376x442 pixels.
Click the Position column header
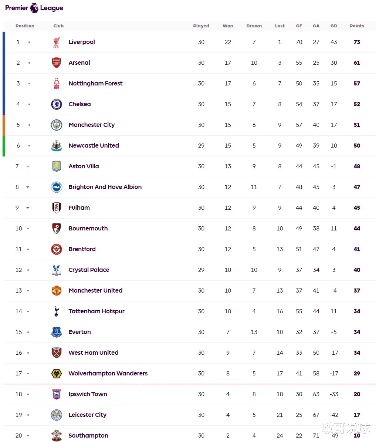coord(25,26)
